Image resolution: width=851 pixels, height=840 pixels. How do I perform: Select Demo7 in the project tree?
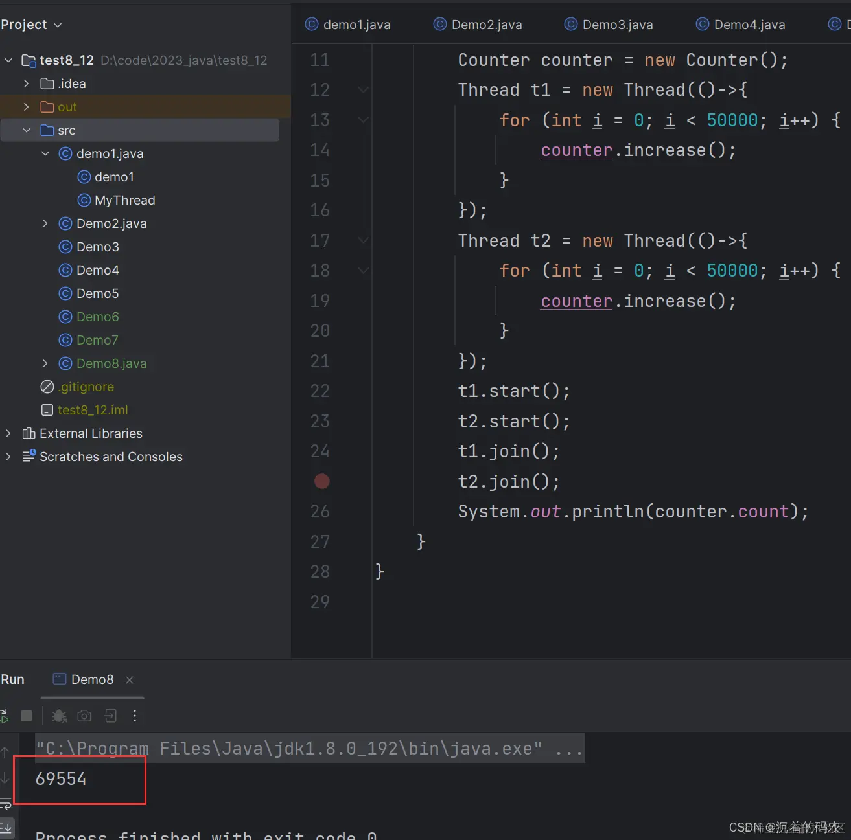[89, 340]
